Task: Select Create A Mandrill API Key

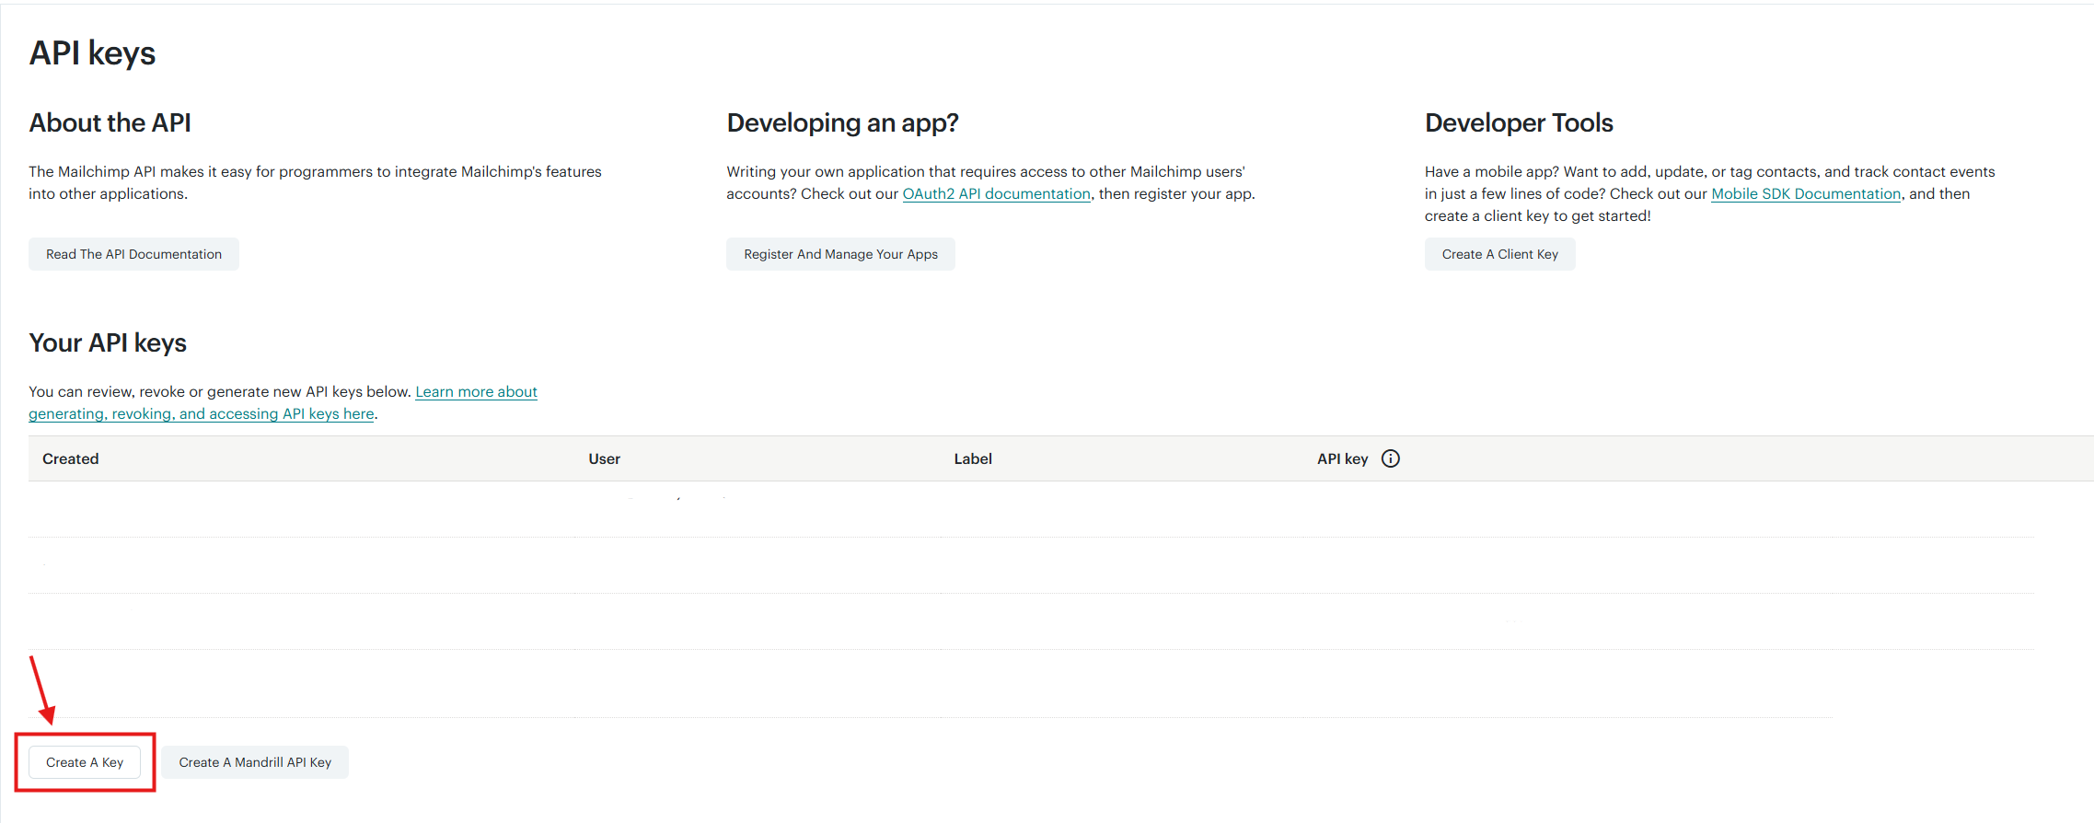Action: coord(255,762)
